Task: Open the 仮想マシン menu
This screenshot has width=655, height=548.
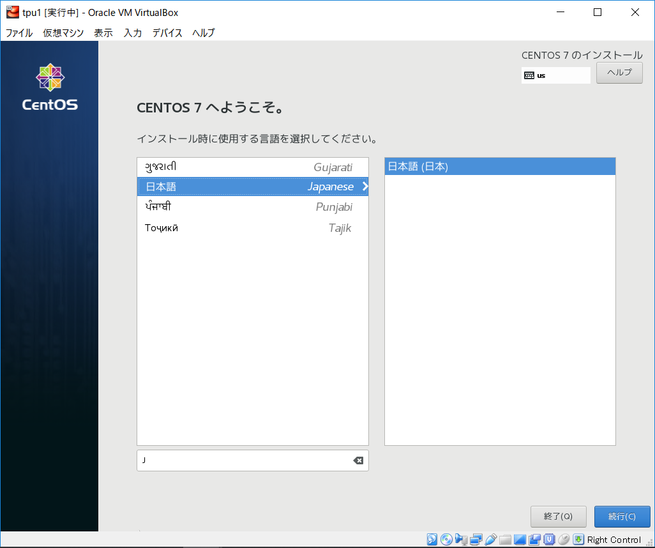Action: (x=63, y=33)
